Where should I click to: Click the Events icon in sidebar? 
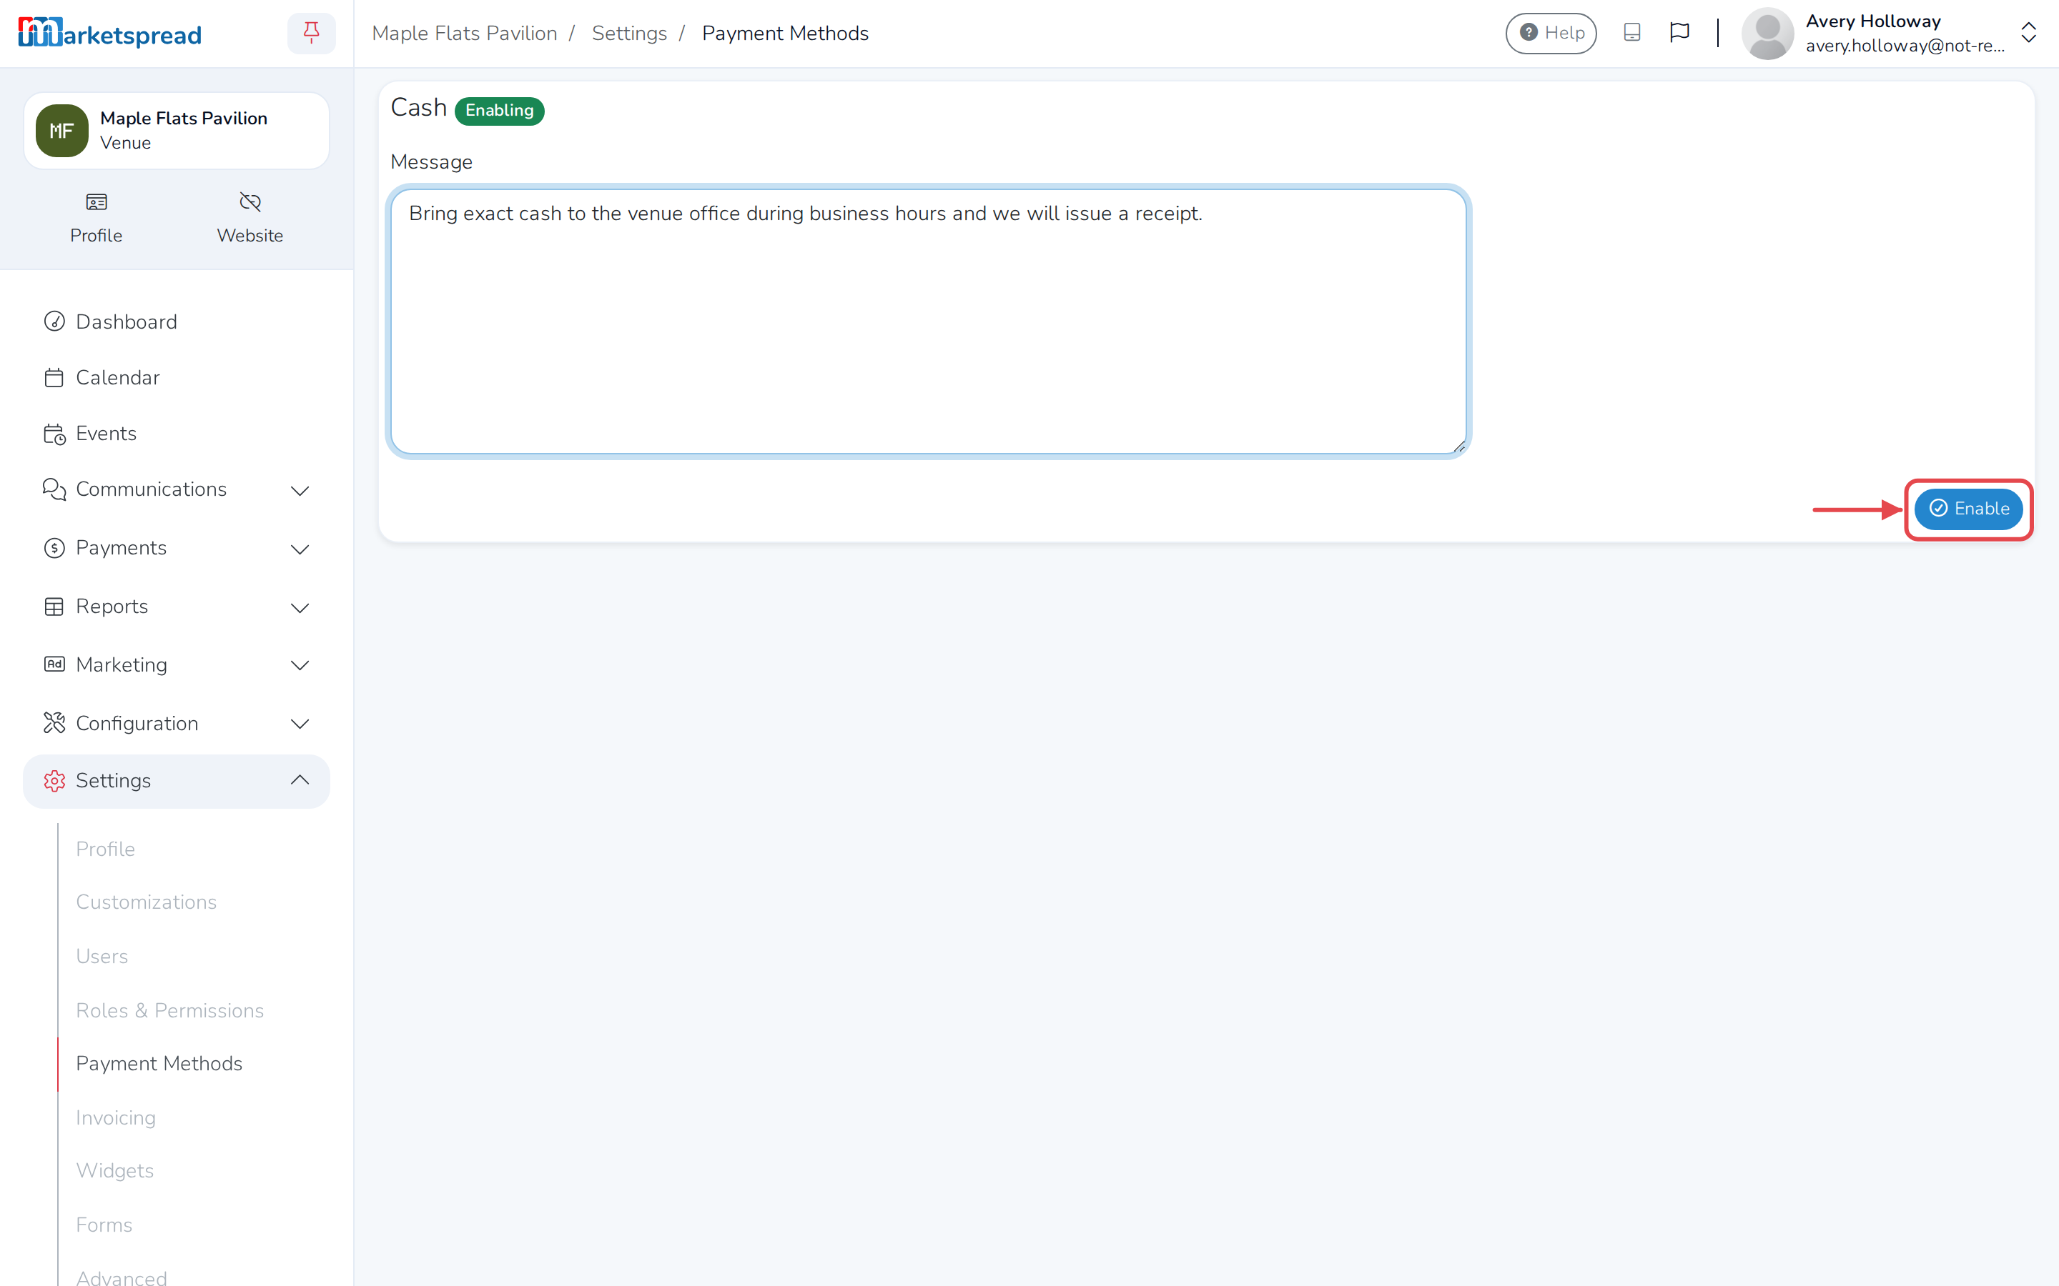54,434
